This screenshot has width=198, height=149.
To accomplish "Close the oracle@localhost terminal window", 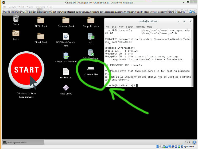I will [x=190, y=21].
